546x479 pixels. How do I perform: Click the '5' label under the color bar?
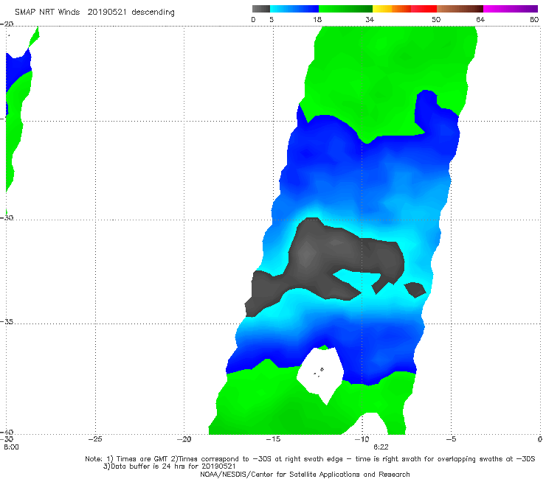coord(272,19)
